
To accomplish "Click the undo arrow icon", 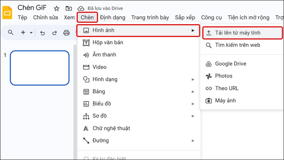I will tap(42, 33).
